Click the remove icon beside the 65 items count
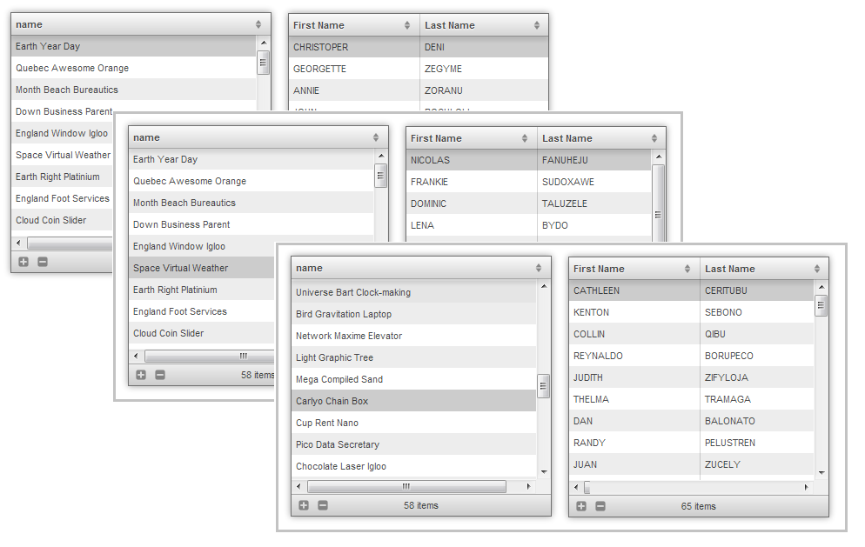865x547 pixels. 600,506
